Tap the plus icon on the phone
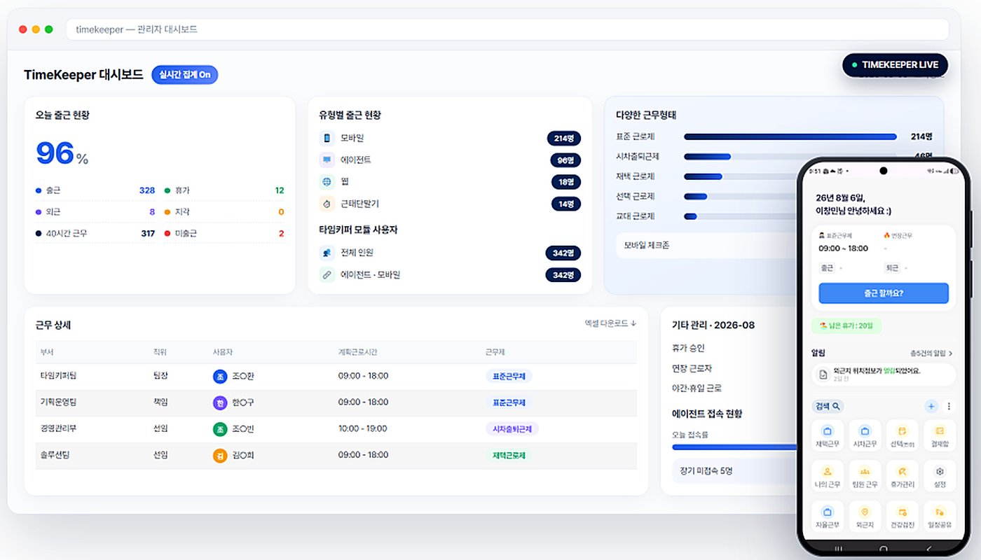The image size is (981, 560). (931, 406)
